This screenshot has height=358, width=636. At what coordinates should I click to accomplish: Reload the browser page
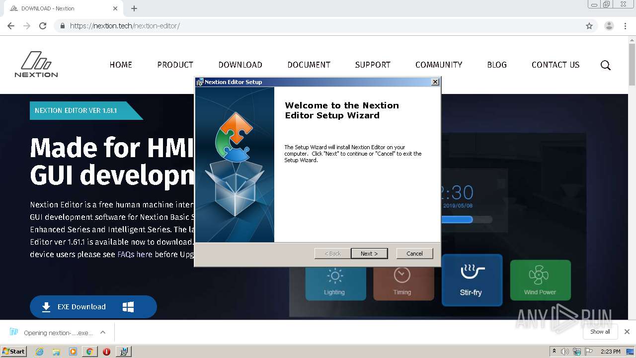(43, 26)
